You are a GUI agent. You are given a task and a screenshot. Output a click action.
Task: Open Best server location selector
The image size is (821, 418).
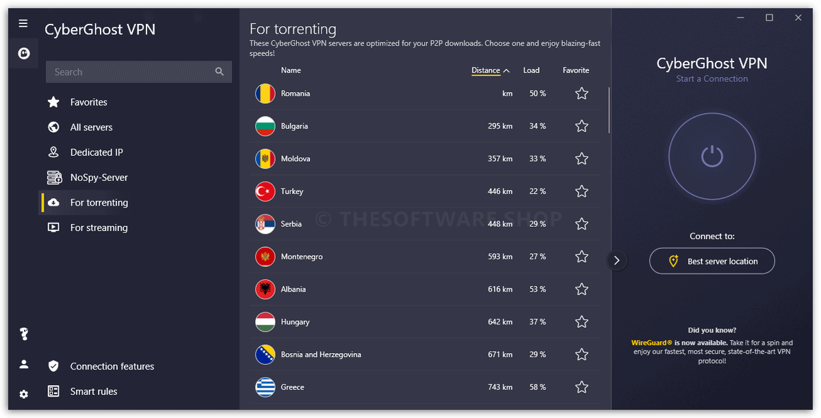click(x=712, y=261)
